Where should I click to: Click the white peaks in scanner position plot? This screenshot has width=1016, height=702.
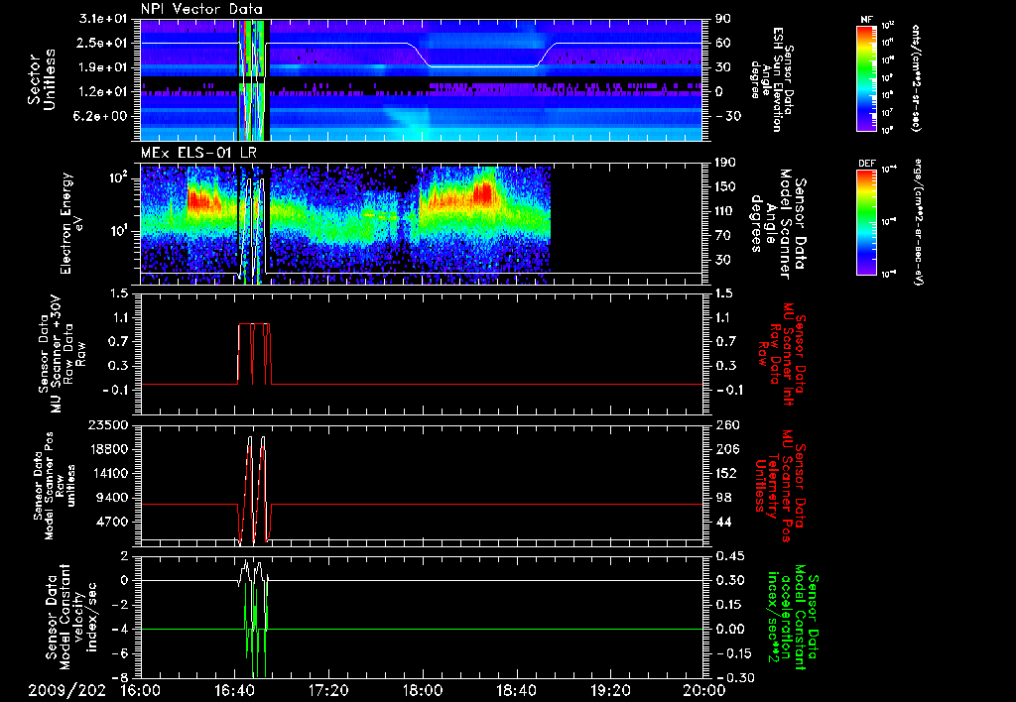click(256, 489)
